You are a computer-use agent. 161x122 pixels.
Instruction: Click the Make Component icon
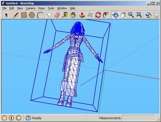coord(49,15)
